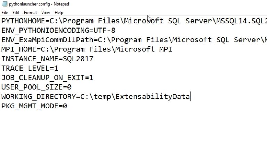The image size is (267, 145).
Task: Click the USER_POOL_SIZE=0 line
Action: 37,87
